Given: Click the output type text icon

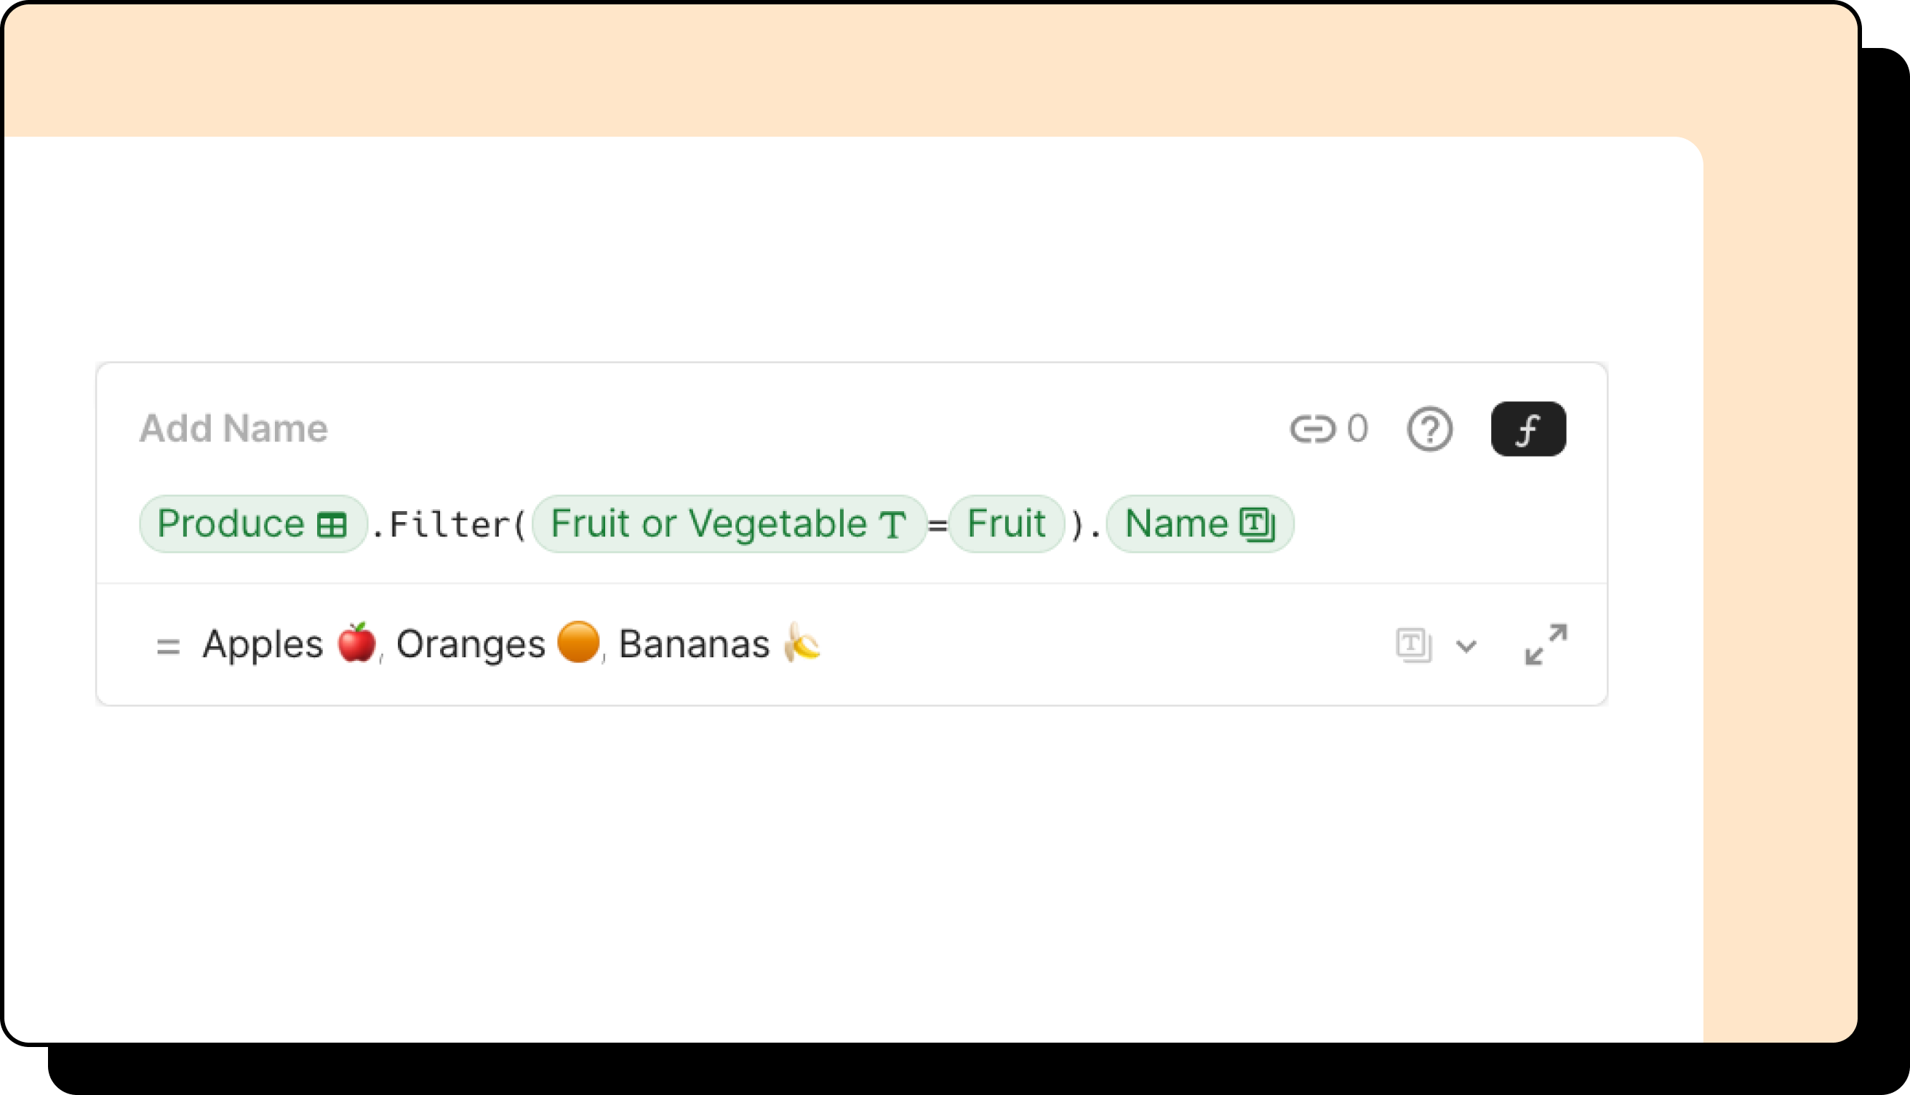Looking at the screenshot, I should point(1412,644).
